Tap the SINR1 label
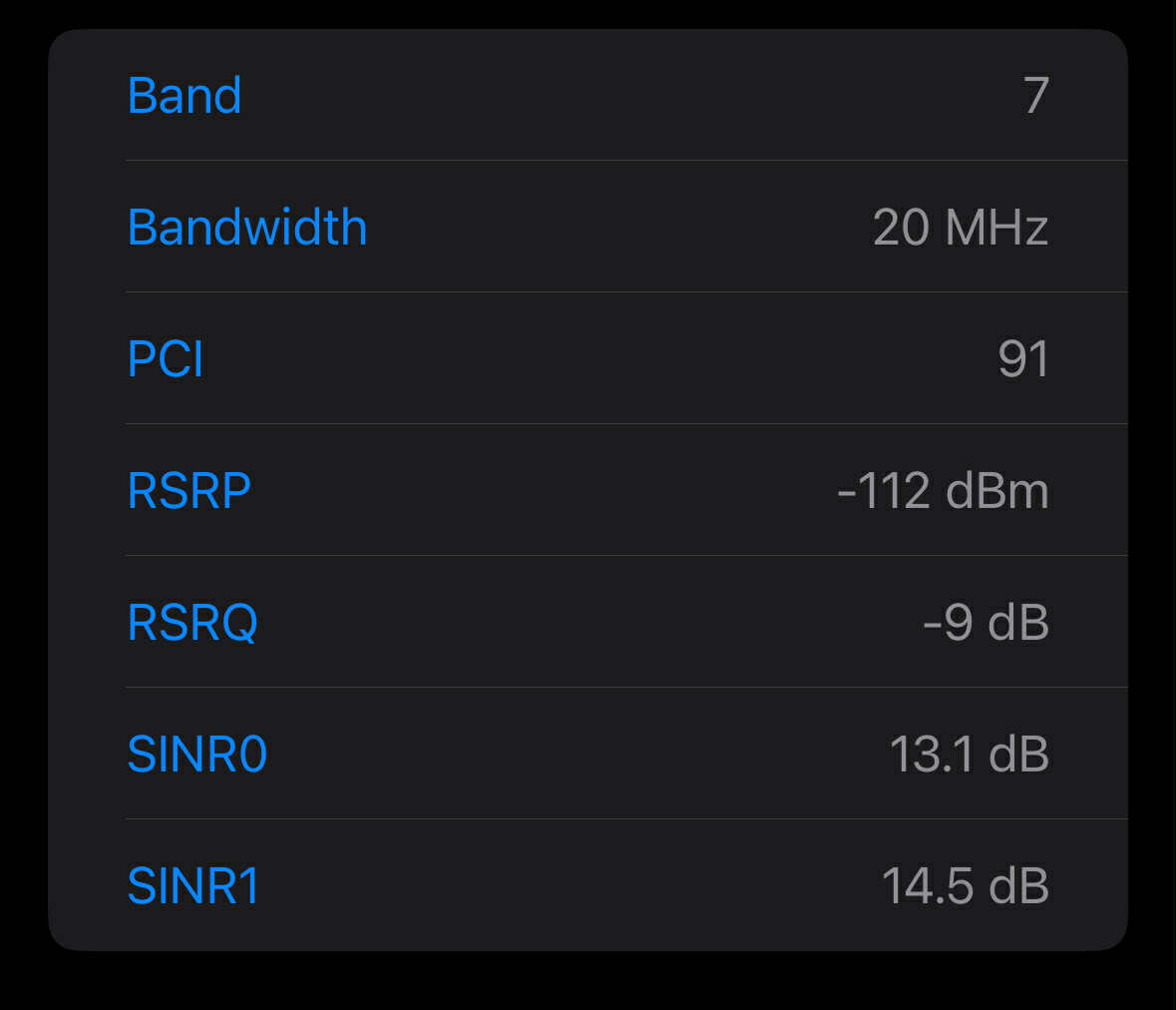The width and height of the screenshot is (1176, 1010). (x=194, y=886)
